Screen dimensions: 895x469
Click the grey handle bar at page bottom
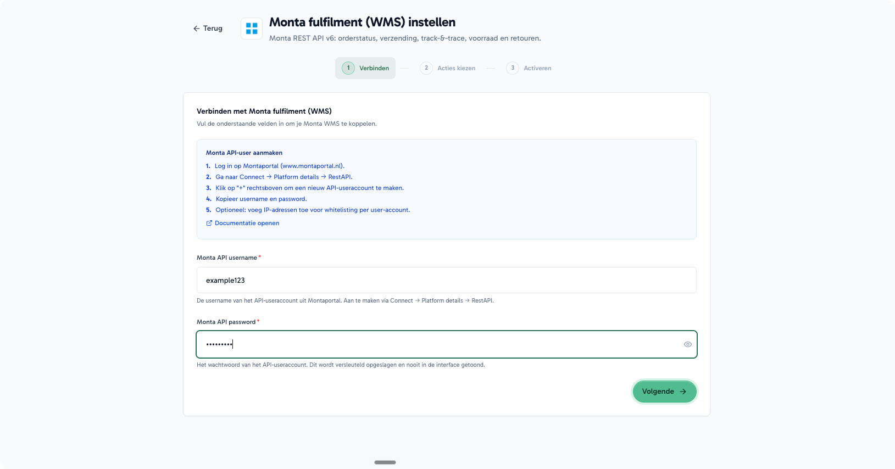(385, 462)
